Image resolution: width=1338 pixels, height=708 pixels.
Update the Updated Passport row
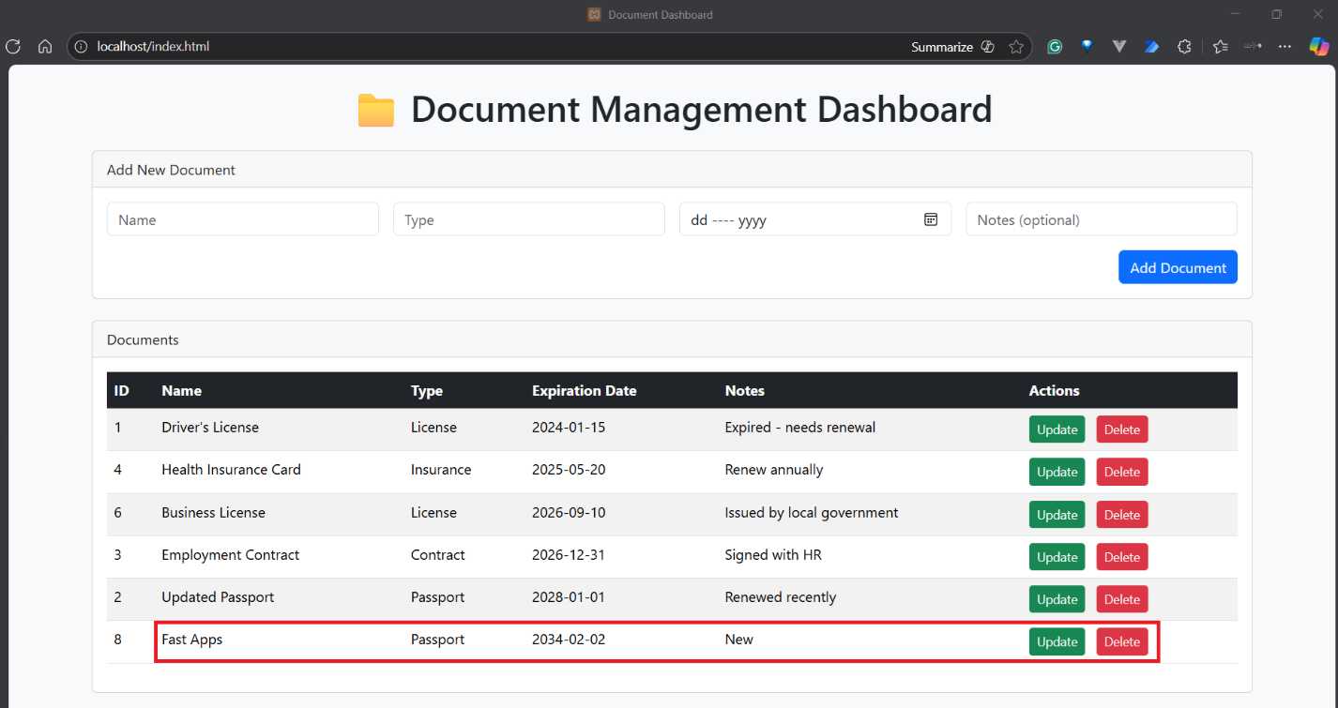1057,599
